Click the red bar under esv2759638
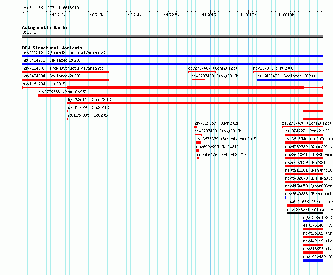This screenshot has width=333, height=275. [180, 95]
